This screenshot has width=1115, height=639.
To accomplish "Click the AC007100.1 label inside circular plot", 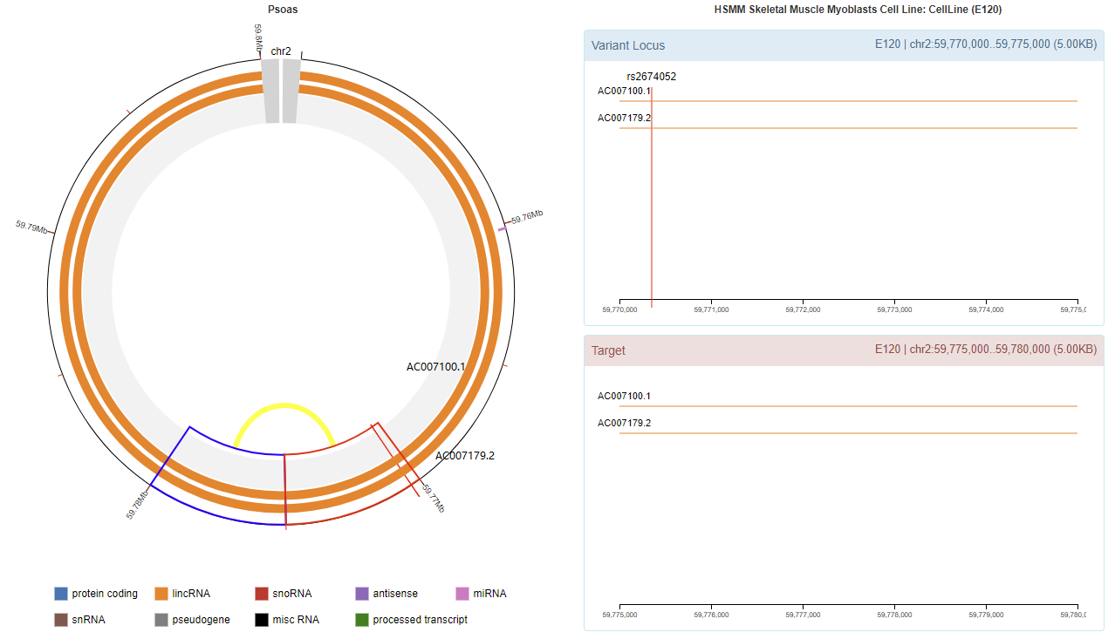I will click(x=436, y=367).
